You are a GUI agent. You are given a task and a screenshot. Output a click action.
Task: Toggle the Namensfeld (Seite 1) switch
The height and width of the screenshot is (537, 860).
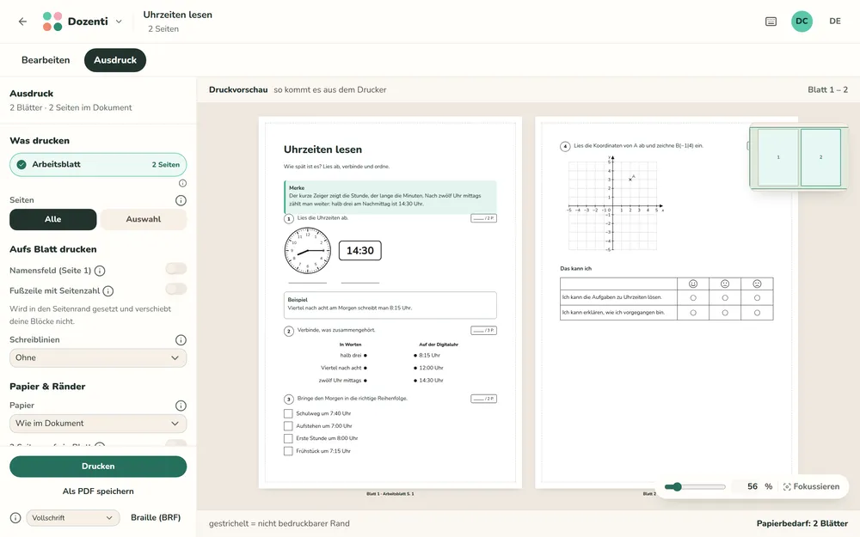[176, 268]
